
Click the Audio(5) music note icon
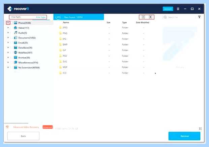click(16, 33)
